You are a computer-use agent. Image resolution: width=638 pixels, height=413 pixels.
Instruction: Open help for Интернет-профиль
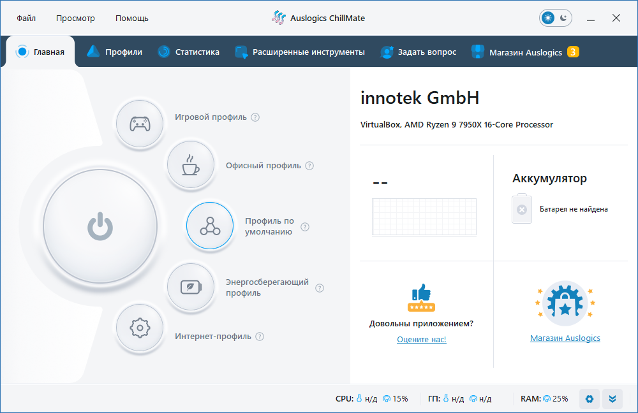[x=260, y=337]
